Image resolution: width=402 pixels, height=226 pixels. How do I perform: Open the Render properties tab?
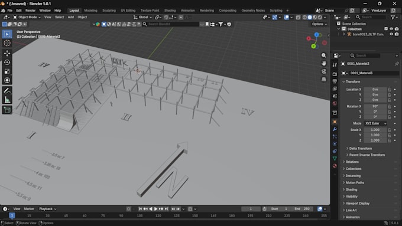pos(335,74)
